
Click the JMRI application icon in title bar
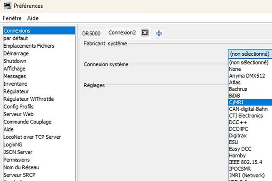tap(7, 5)
